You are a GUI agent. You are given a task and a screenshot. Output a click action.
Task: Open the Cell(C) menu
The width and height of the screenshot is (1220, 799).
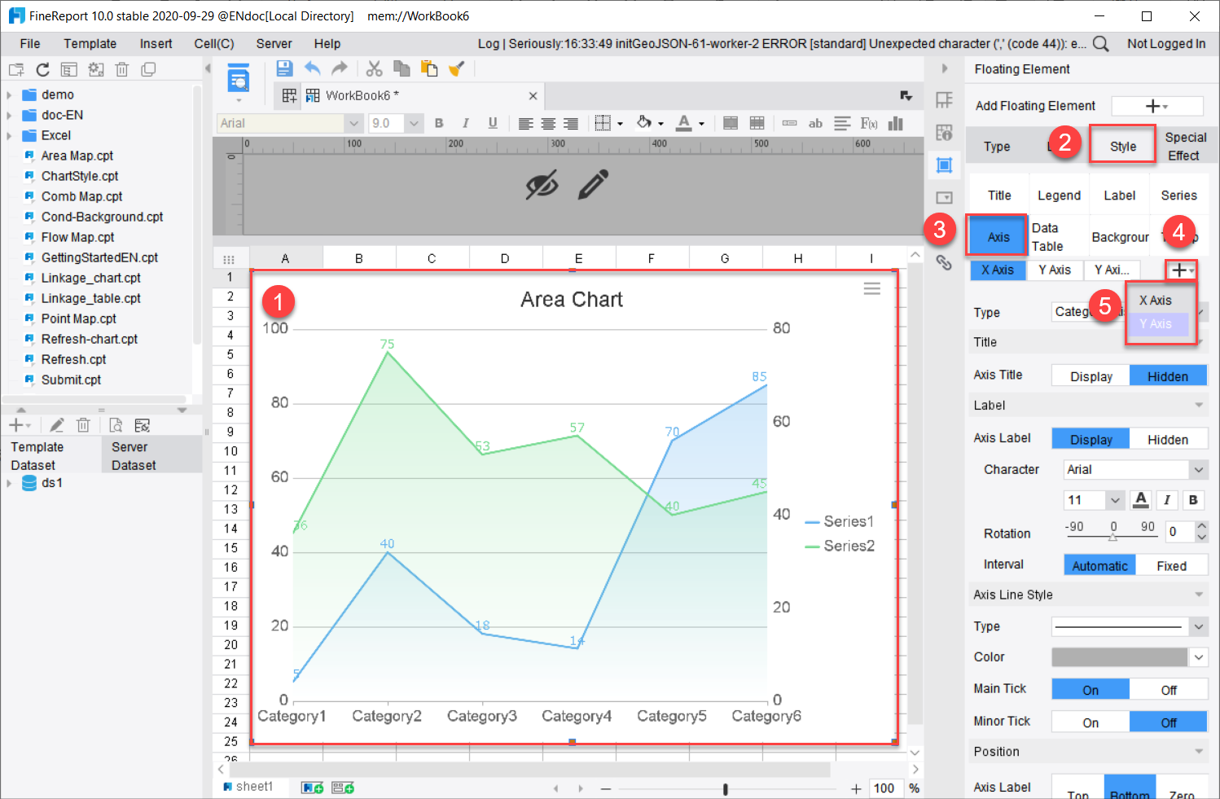click(x=214, y=44)
